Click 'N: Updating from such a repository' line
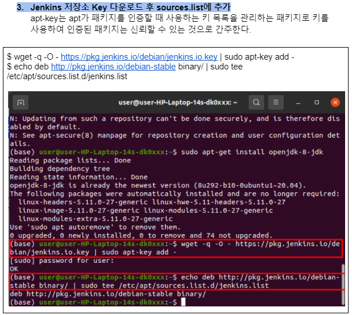 coord(175,123)
